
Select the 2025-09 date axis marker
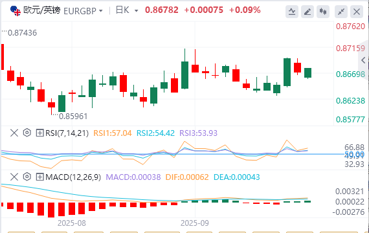195,223
